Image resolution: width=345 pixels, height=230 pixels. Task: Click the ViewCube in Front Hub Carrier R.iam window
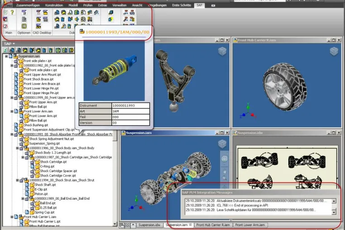pos(334,51)
